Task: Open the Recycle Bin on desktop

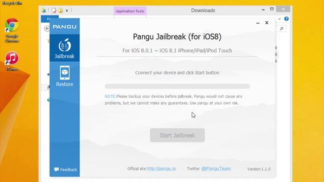Action: [x=12, y=3]
